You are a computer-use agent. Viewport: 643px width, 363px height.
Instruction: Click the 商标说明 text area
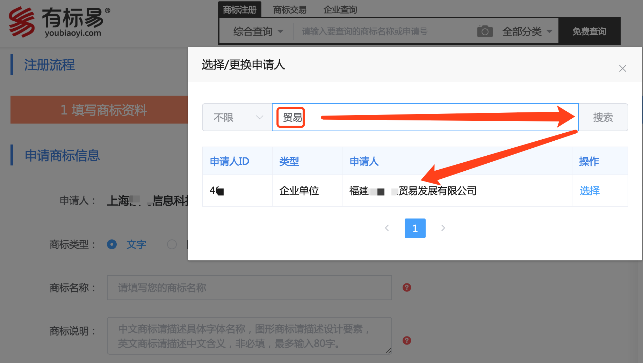tap(249, 336)
